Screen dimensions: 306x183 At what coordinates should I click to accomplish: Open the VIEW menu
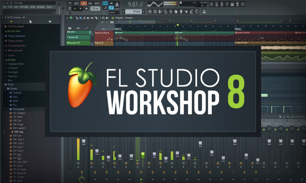point(32,7)
